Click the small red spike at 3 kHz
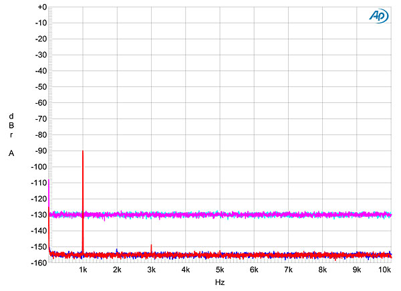The image size is (401, 291). click(152, 247)
